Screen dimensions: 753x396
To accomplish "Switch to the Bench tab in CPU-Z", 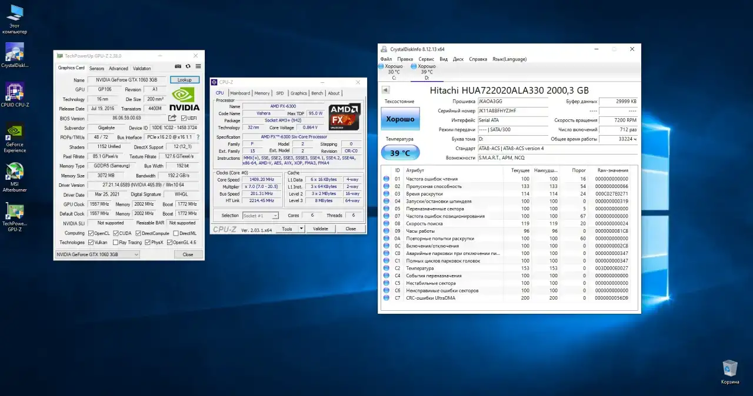I will [317, 93].
